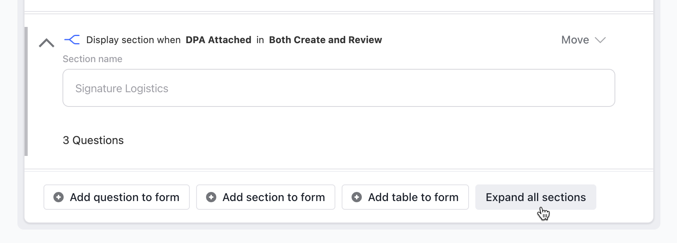Select the Both Create and Review condition

click(325, 40)
